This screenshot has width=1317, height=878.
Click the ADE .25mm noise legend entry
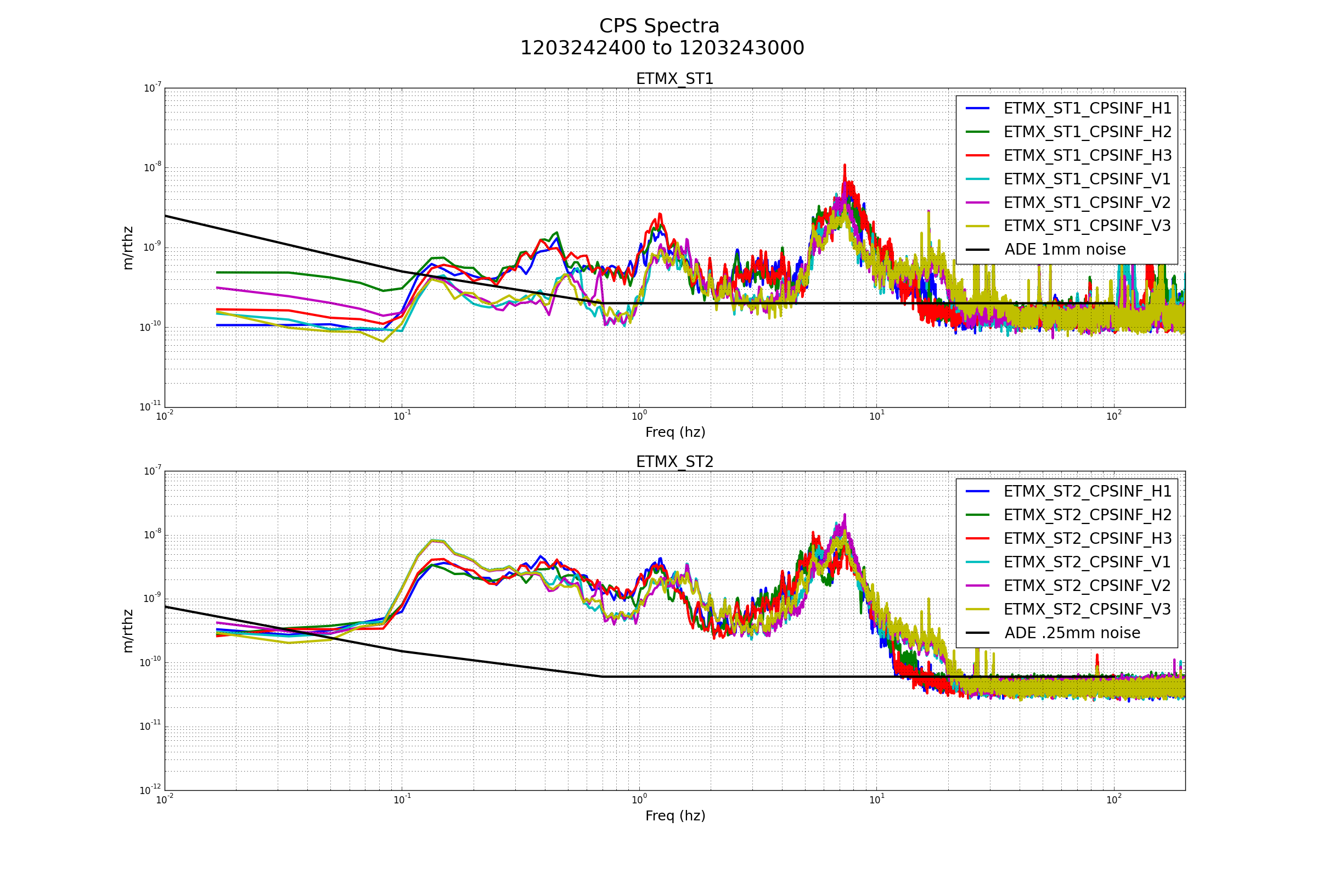point(1072,633)
